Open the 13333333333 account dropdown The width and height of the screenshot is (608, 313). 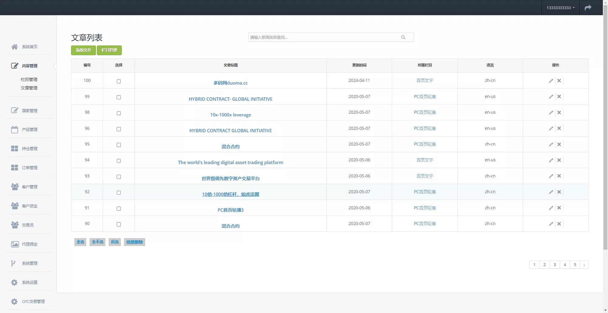560,8
